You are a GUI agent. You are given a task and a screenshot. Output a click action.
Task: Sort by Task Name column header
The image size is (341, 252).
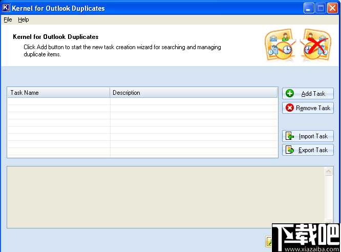[x=58, y=93]
